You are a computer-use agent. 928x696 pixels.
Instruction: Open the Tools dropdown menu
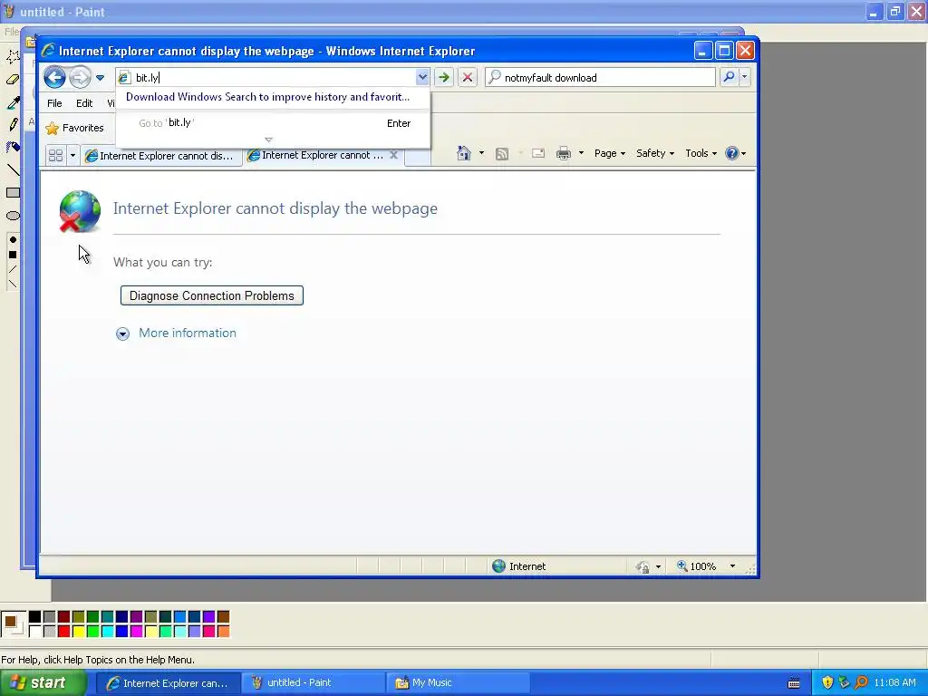pos(701,153)
